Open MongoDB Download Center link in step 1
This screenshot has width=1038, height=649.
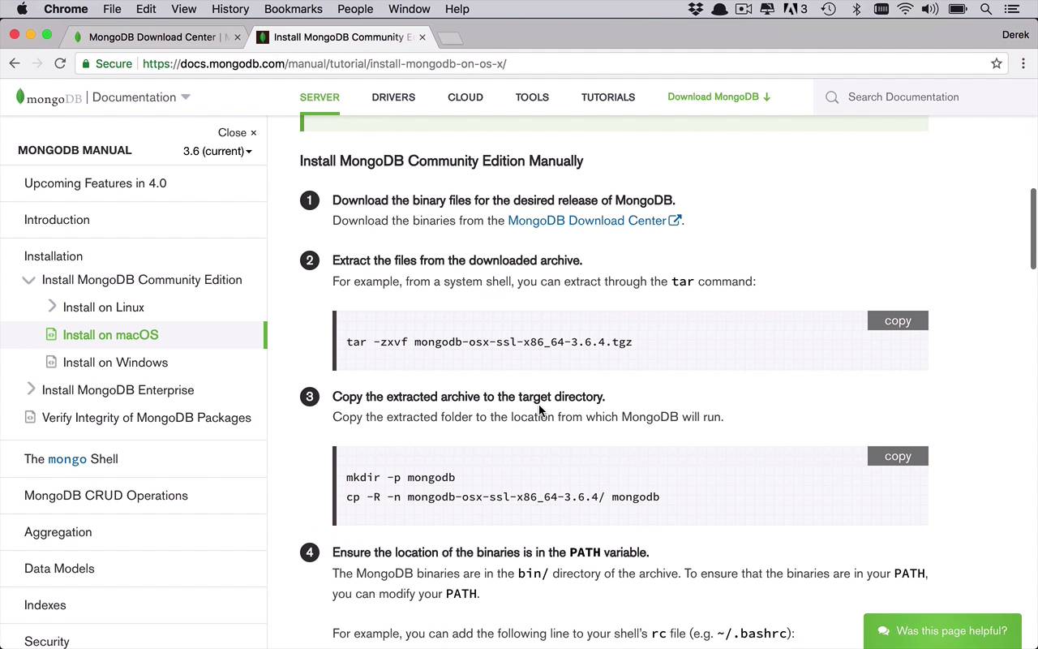point(594,221)
